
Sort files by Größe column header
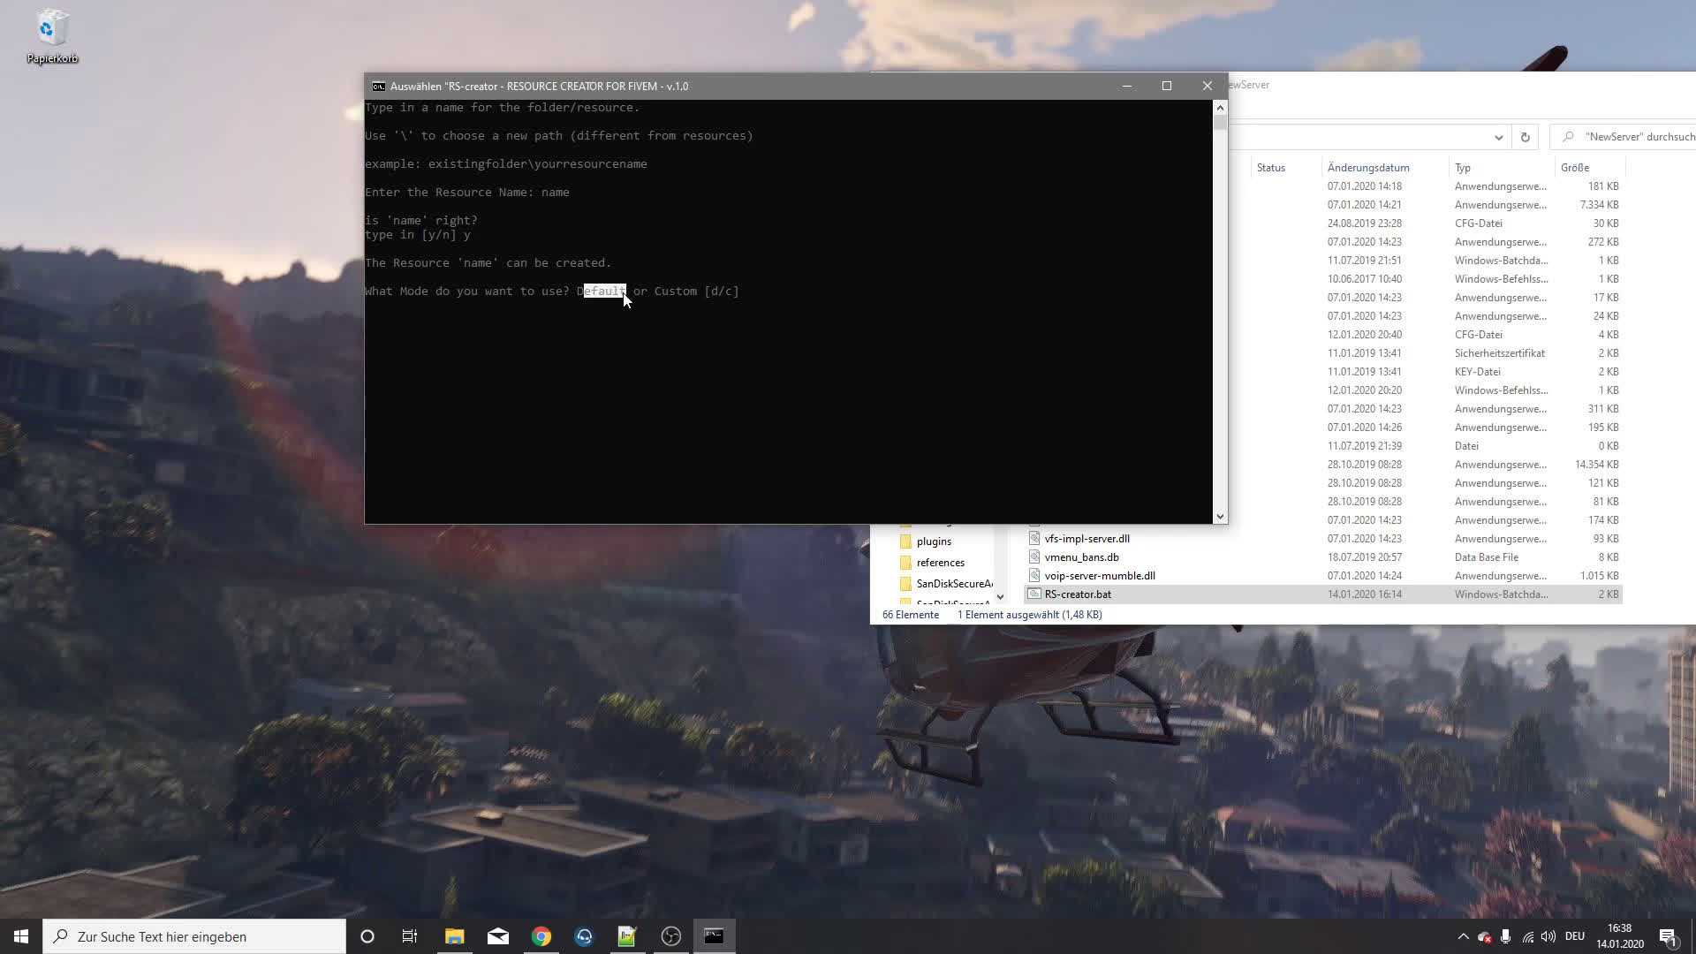[x=1575, y=167]
